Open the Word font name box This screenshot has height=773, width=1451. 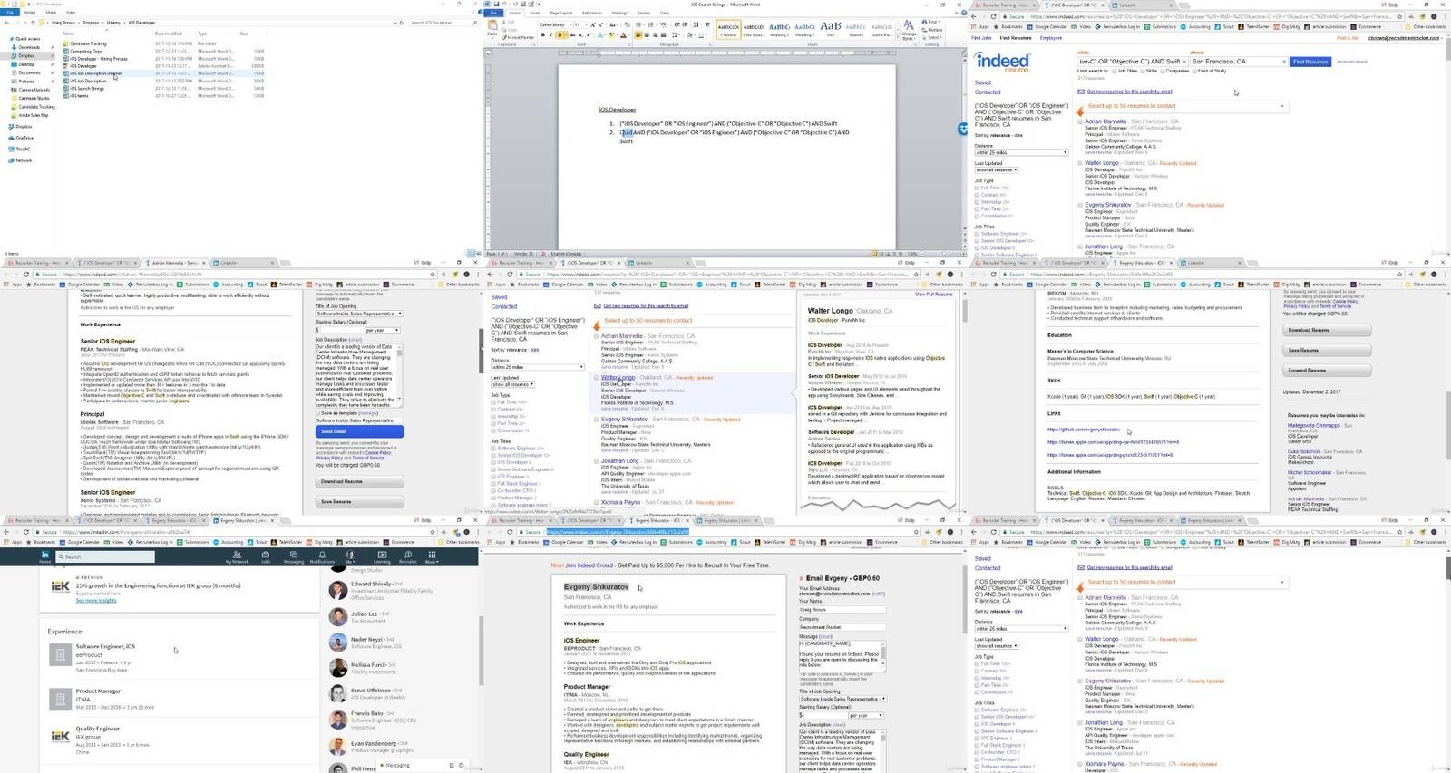(x=554, y=25)
